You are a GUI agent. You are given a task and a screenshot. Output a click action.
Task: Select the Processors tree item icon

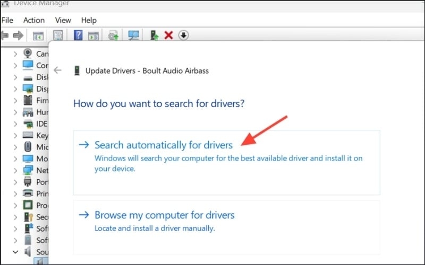click(28, 205)
